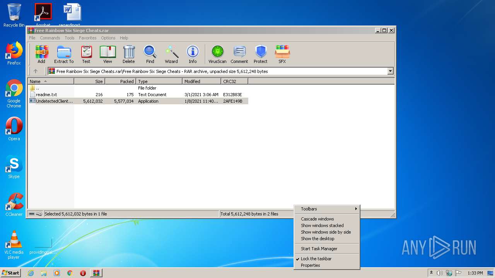Click the Info toolbar icon
Image resolution: width=495 pixels, height=278 pixels.
193,54
